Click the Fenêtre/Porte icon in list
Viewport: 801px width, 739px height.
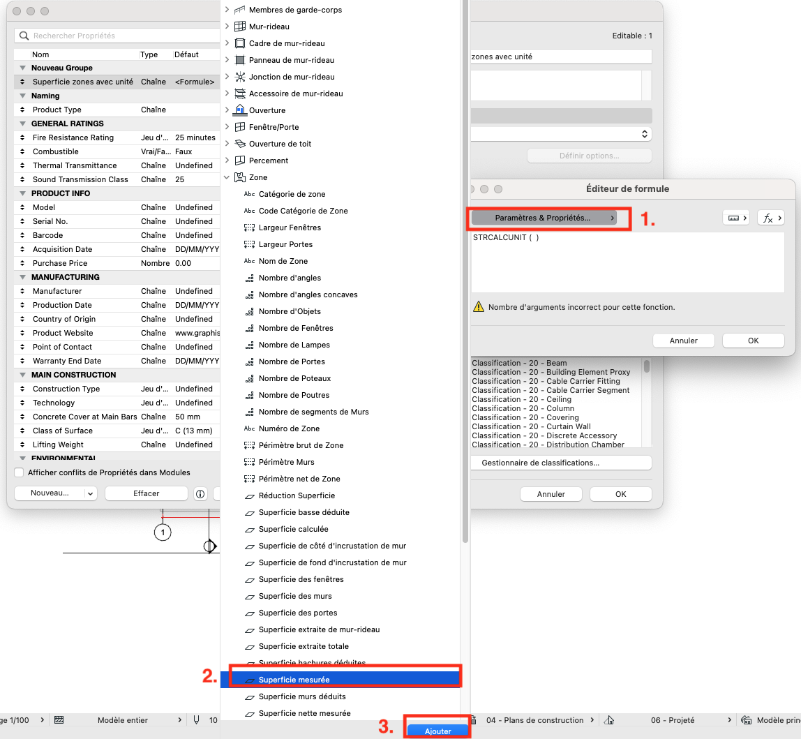(239, 127)
